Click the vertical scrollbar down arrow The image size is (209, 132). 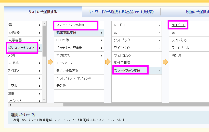(44, 100)
